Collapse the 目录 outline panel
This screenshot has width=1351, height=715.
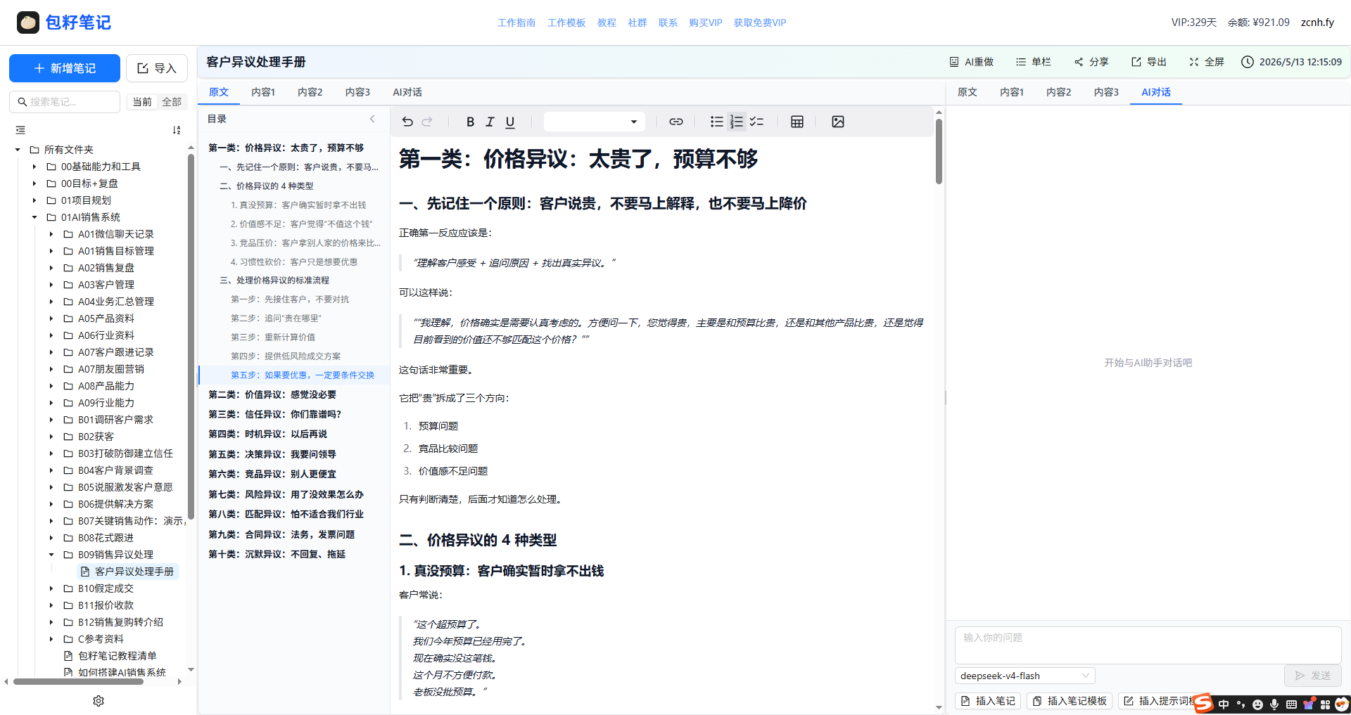pyautogui.click(x=372, y=119)
